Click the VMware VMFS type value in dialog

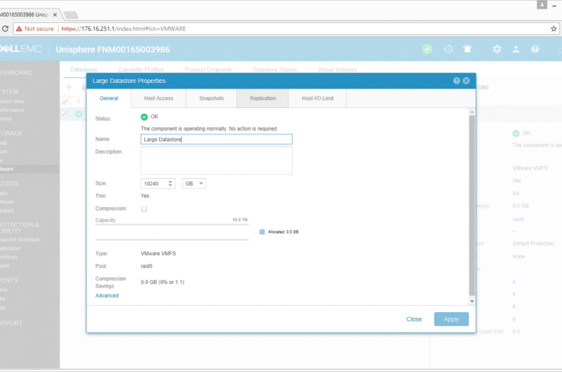[158, 254]
